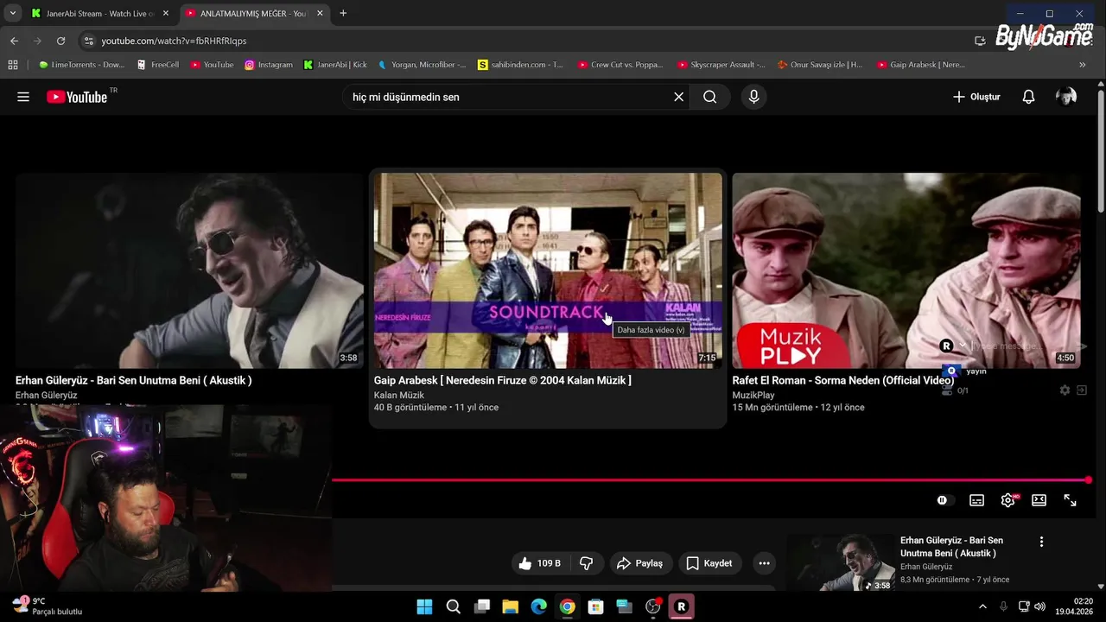The width and height of the screenshot is (1106, 622).
Task: Open the Windows Start menu
Action: coord(424,606)
